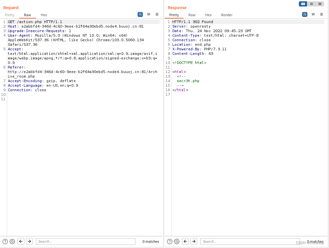Select side-by-side layout view icon

(303, 4)
